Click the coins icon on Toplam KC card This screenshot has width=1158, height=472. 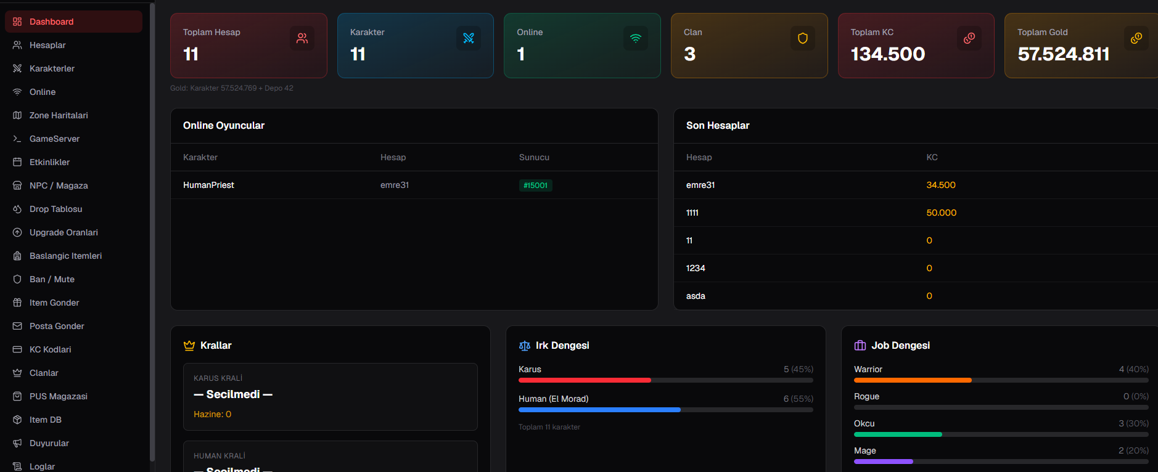[x=969, y=38]
